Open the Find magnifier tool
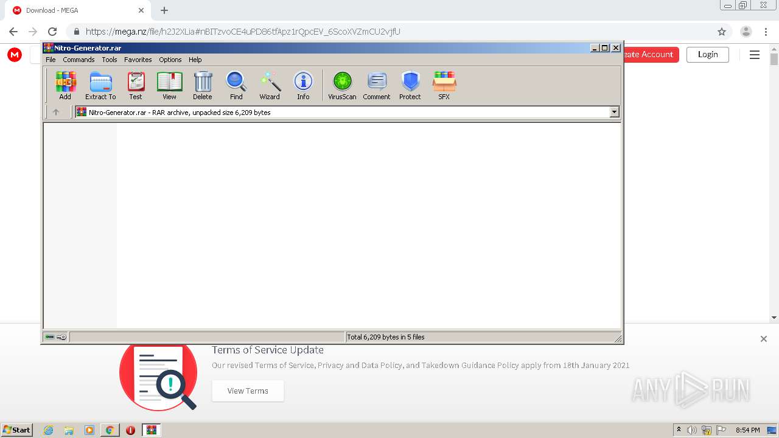The width and height of the screenshot is (779, 438). tap(236, 85)
